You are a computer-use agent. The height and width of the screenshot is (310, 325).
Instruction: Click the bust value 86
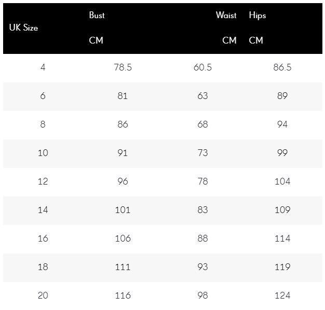[x=123, y=124]
